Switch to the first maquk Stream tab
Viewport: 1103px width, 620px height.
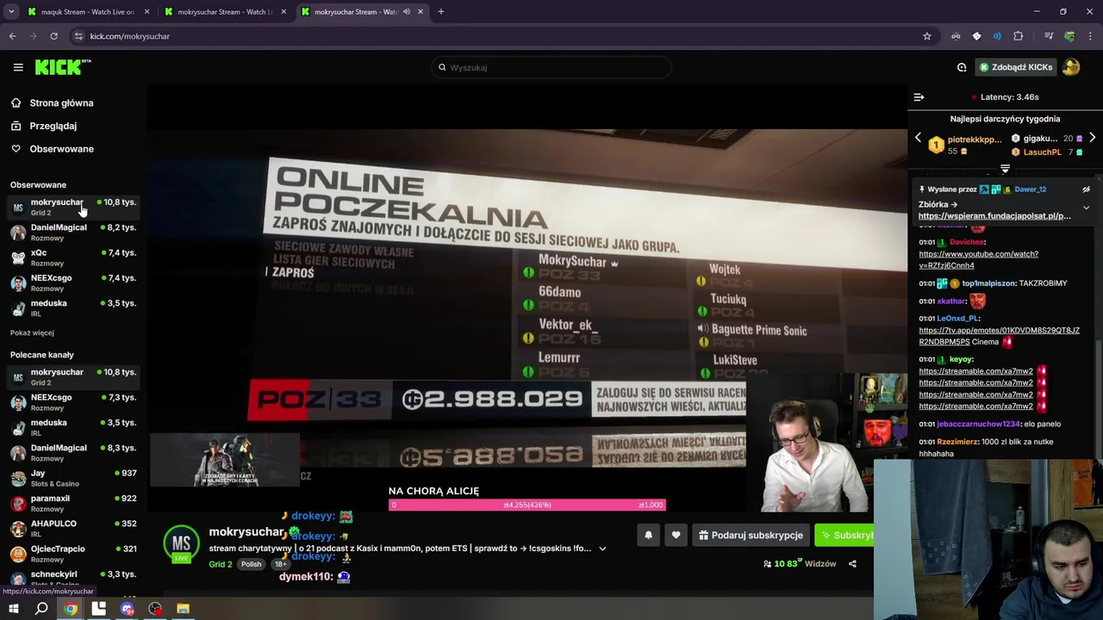tap(86, 12)
